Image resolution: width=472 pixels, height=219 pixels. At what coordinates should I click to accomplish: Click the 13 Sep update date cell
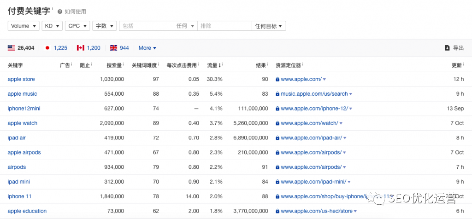point(455,109)
